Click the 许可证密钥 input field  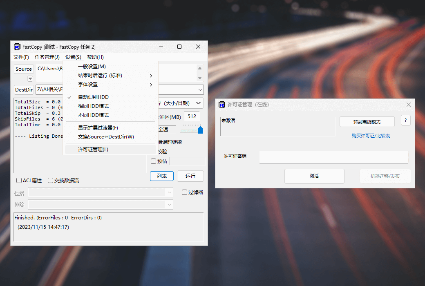[333, 156]
